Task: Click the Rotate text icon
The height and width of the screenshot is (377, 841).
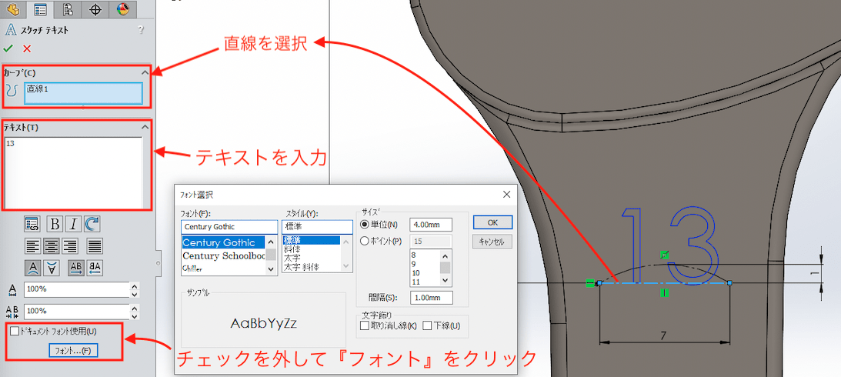Action: tap(92, 224)
